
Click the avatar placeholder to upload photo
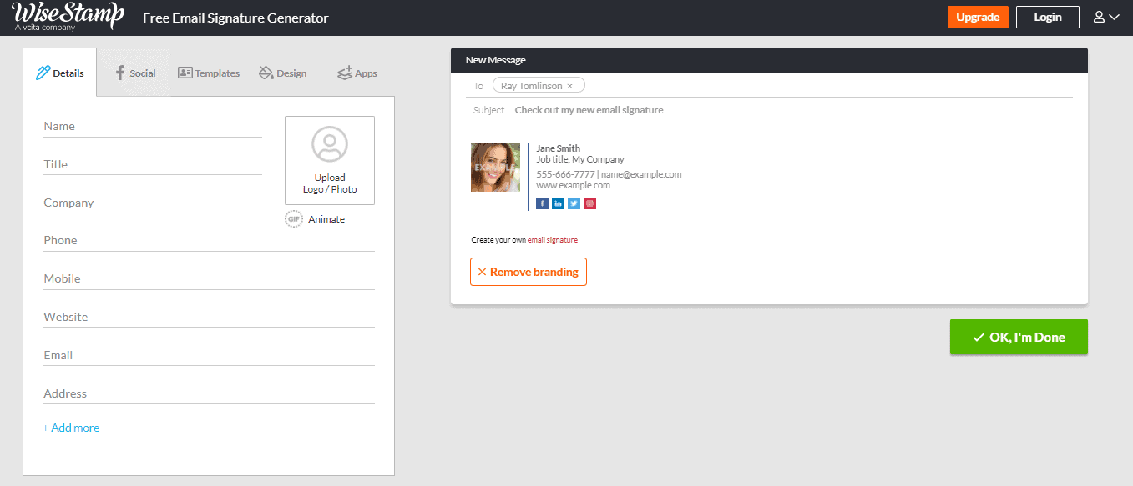pyautogui.click(x=330, y=144)
